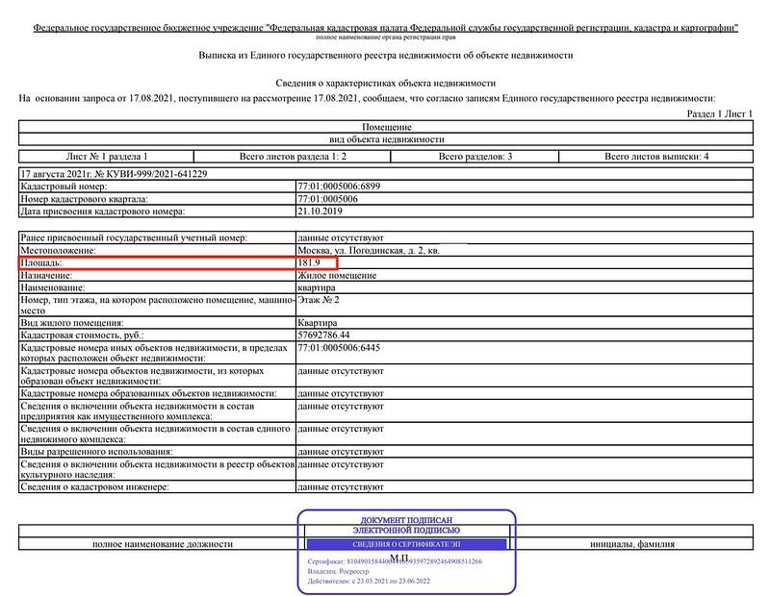
Task: Click the 'Площадь:' label
Action: point(40,263)
